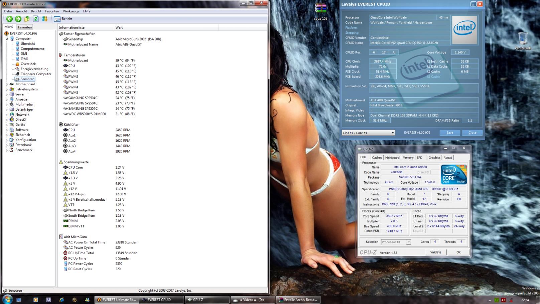Open the About tab in CPU-Z
The width and height of the screenshot is (540, 304).
447,158
